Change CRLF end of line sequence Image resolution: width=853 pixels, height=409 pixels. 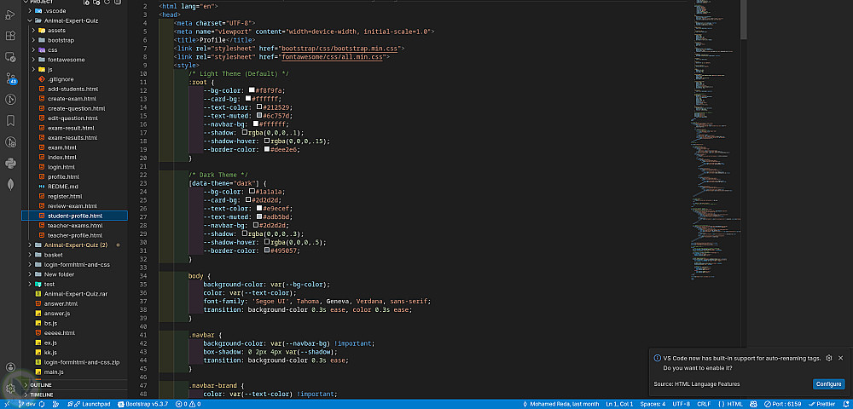coord(704,404)
